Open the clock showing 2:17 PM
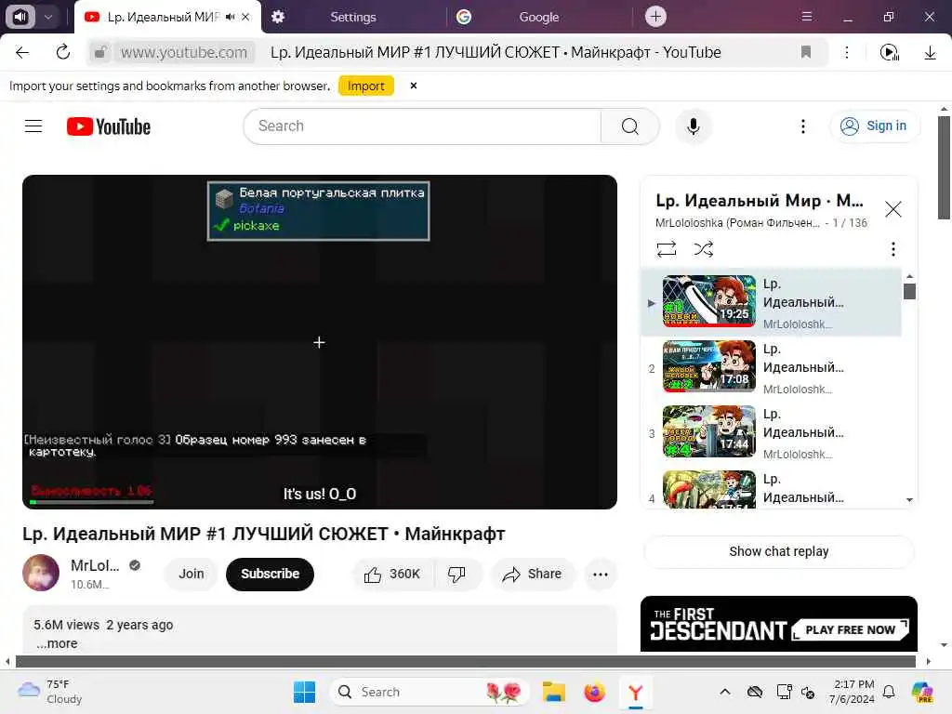 click(x=853, y=692)
